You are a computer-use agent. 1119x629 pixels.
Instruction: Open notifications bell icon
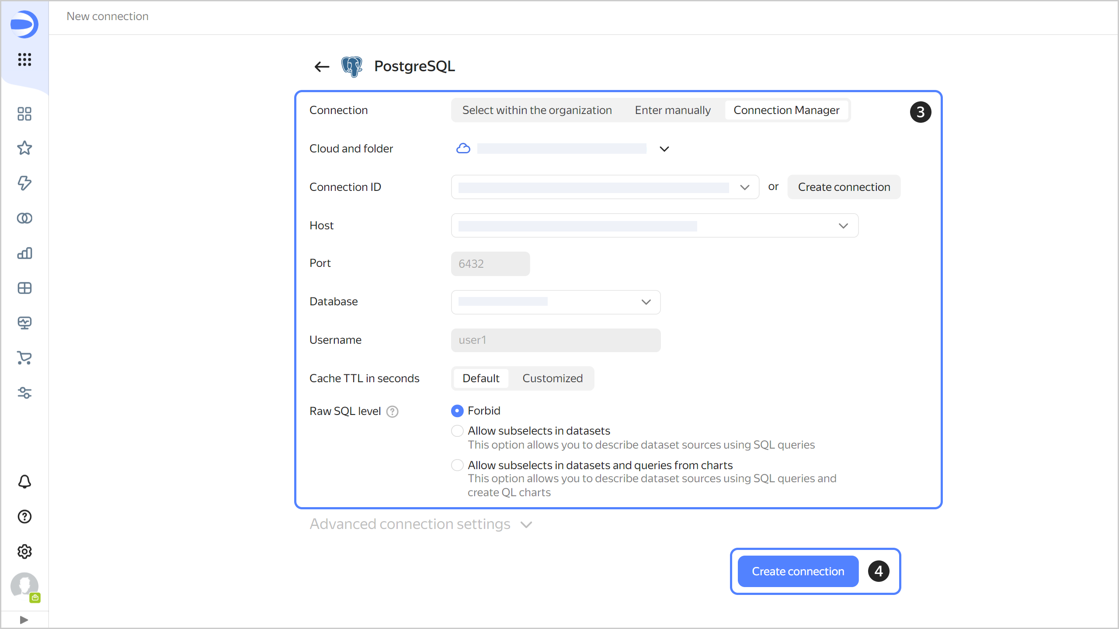pyautogui.click(x=24, y=481)
